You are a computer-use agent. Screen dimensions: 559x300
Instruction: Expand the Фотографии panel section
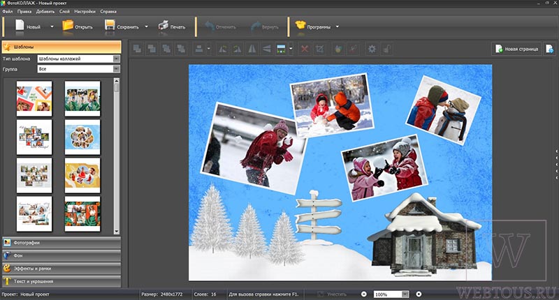[x=61, y=243]
